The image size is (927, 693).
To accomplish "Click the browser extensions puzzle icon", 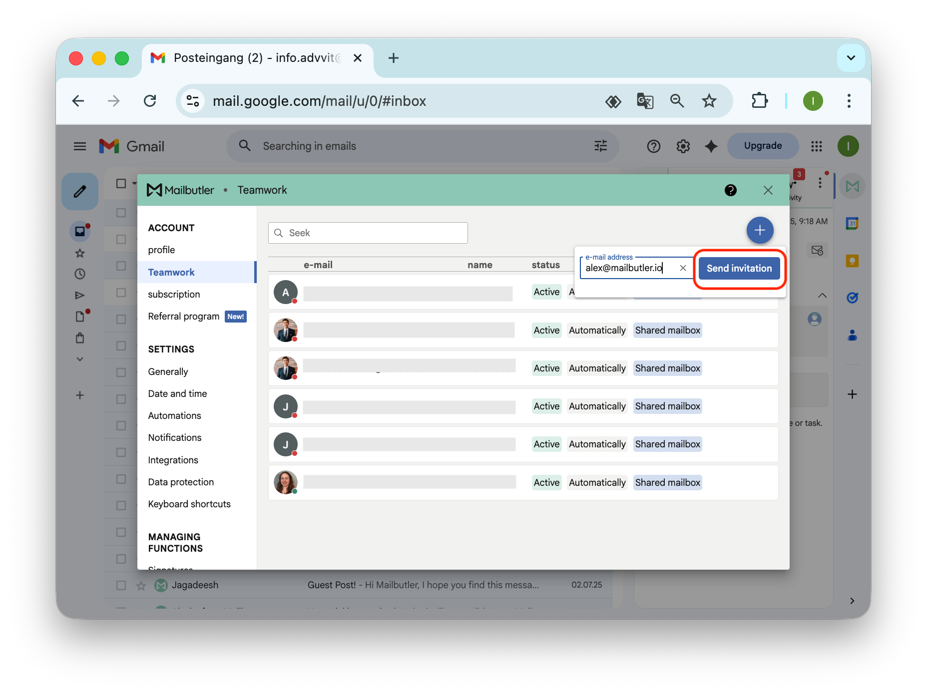I will 759,101.
